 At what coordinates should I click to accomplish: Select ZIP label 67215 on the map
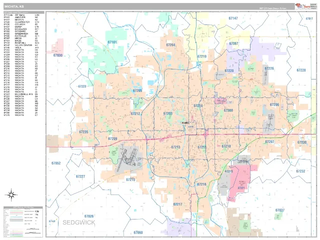click(130, 179)
